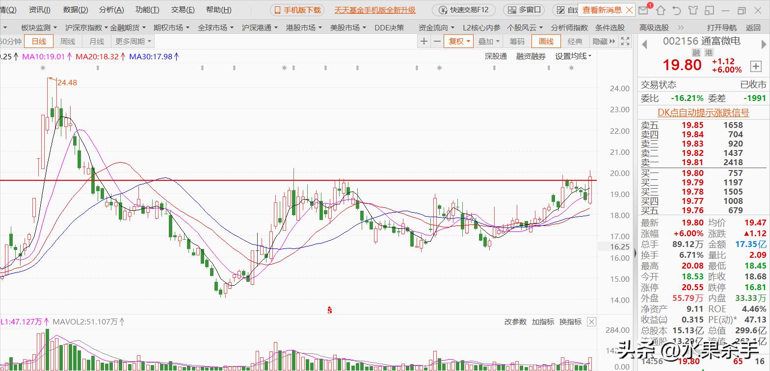Viewport: 770px width, 371px height.
Task: Open the mail inbox icon with notification
Action: tap(644, 10)
